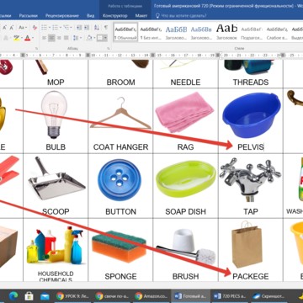Click the red Font Color swatch
303x303 pixels.
point(27,38)
